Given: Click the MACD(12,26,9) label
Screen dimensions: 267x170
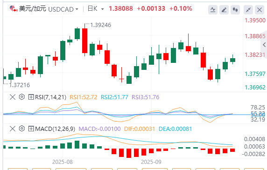Looking at the screenshot, I should point(55,129).
